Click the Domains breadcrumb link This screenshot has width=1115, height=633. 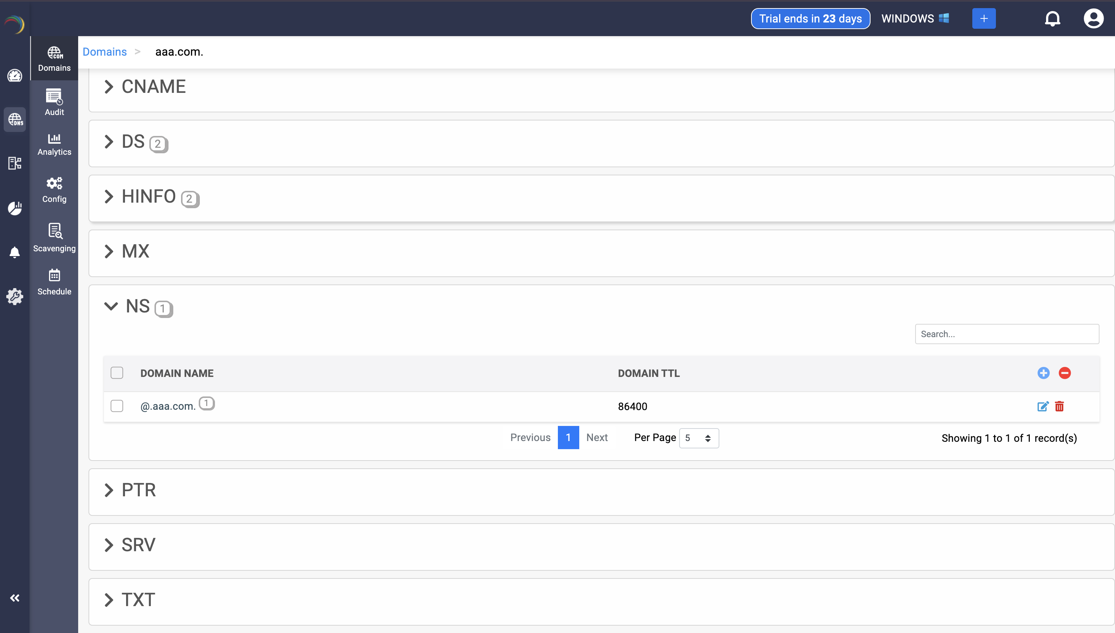click(104, 52)
